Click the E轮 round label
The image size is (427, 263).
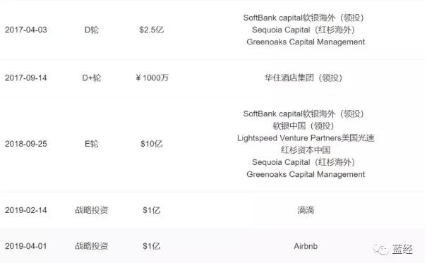point(92,144)
